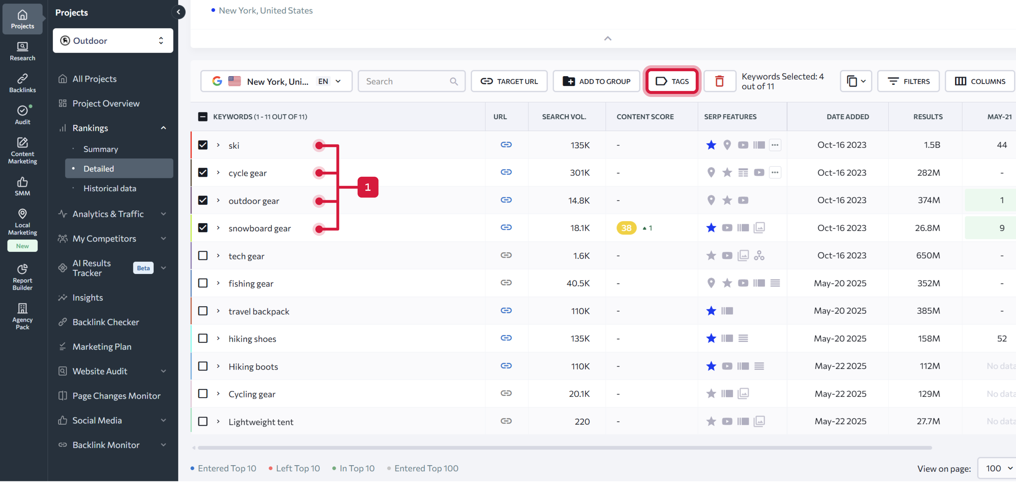Open Backlink Checker menu item
This screenshot has height=482, width=1016.
(106, 322)
